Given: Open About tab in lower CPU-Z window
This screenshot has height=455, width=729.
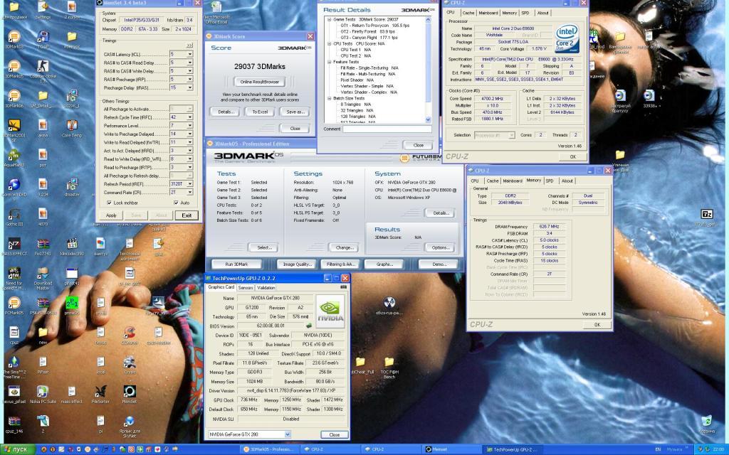Looking at the screenshot, I should click(x=567, y=181).
